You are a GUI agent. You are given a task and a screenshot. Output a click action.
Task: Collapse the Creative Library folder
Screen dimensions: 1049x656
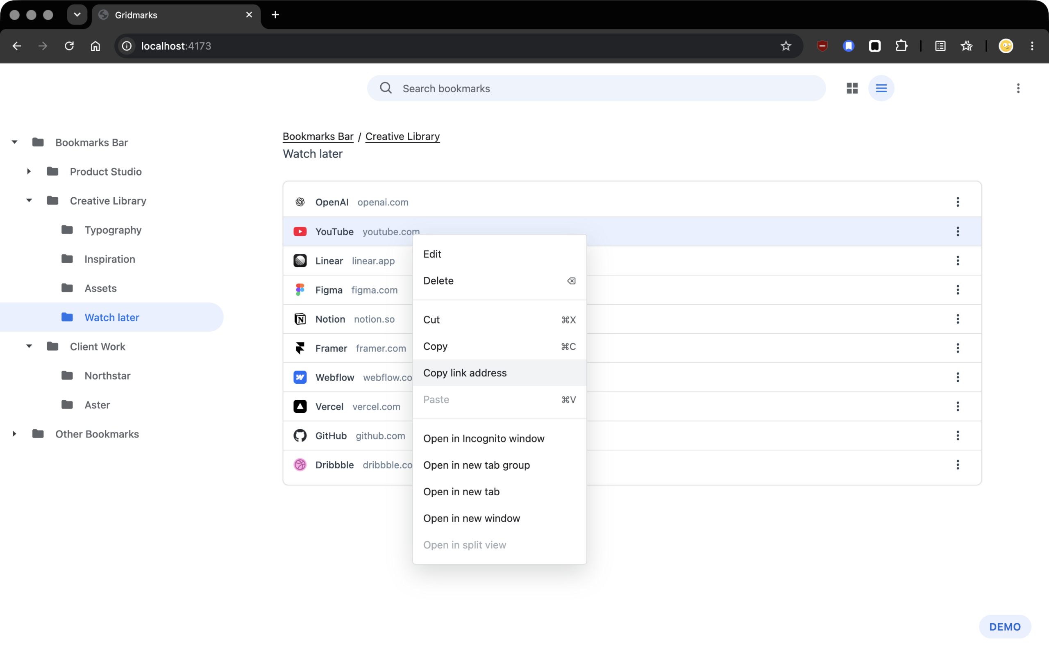29,200
